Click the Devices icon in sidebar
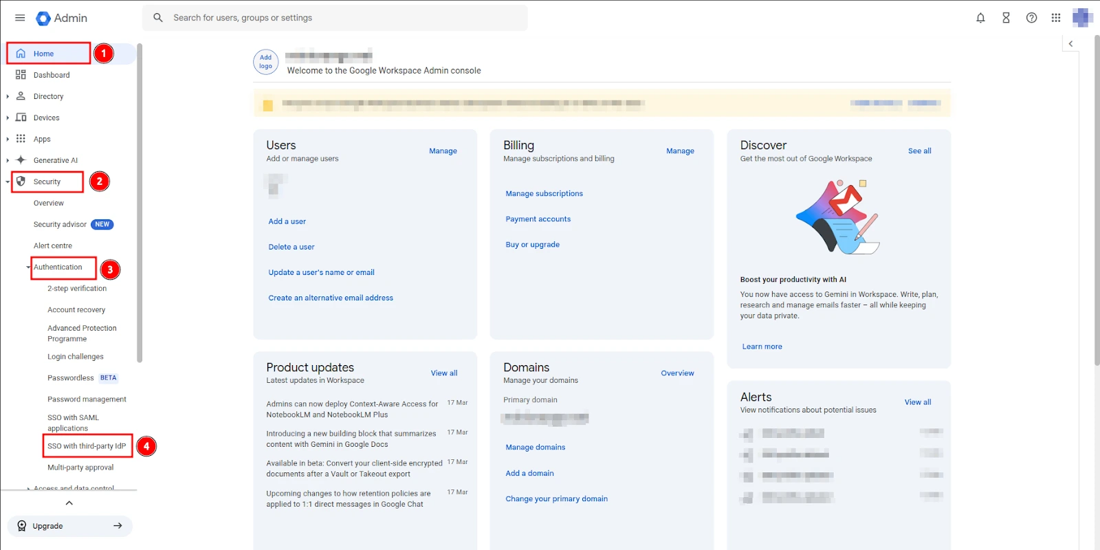Viewport: 1100px width, 550px height. [21, 118]
